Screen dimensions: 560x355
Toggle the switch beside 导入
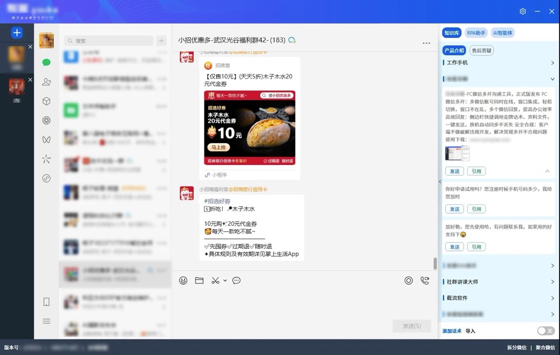[x=546, y=331]
